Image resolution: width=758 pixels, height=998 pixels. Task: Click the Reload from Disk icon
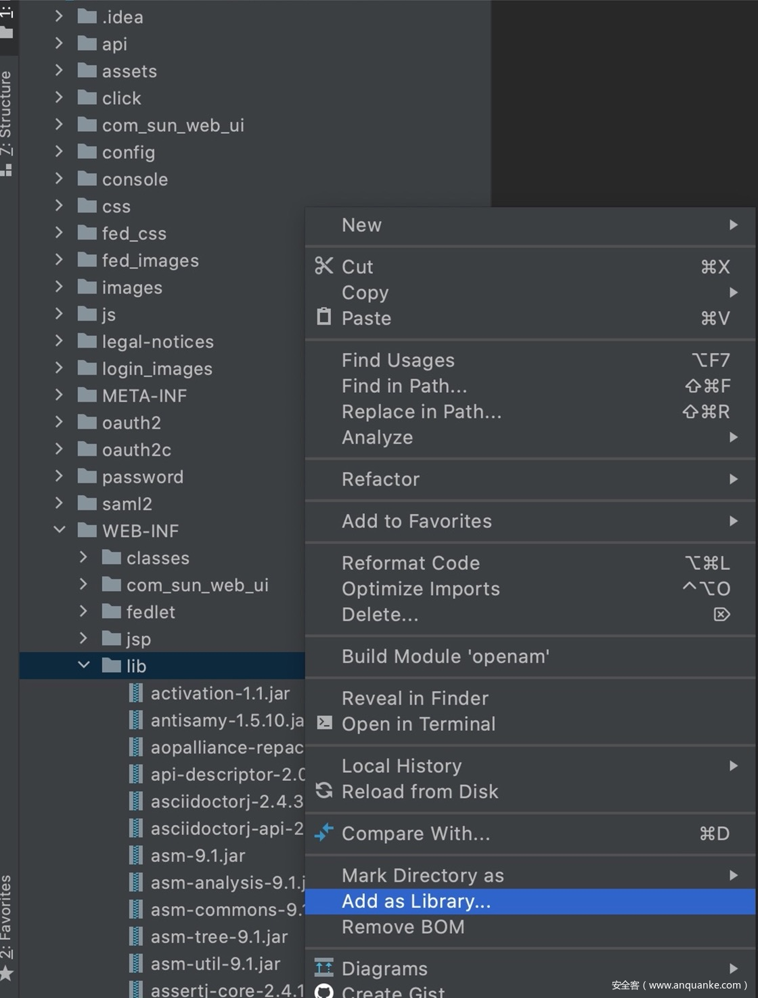(324, 790)
